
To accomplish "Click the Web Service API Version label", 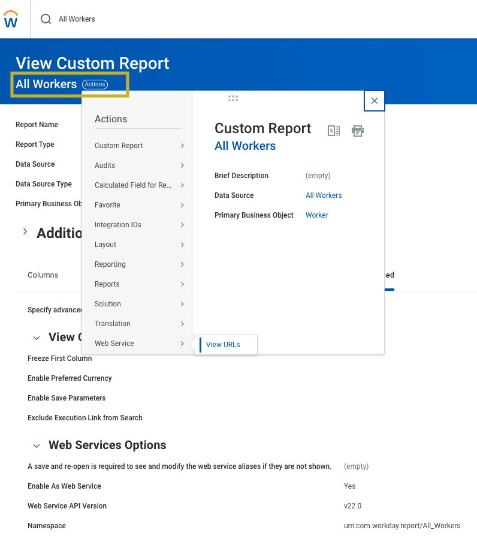I will [67, 506].
